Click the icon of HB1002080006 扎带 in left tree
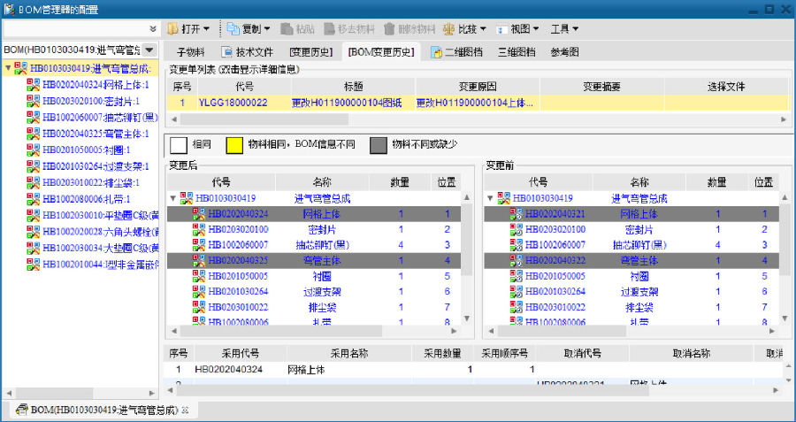The height and width of the screenshot is (422, 796). (33, 198)
